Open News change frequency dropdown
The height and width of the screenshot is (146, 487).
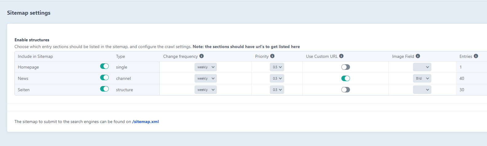tap(206, 78)
